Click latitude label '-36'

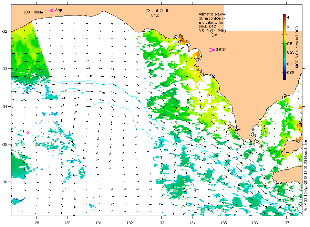click(4, 182)
